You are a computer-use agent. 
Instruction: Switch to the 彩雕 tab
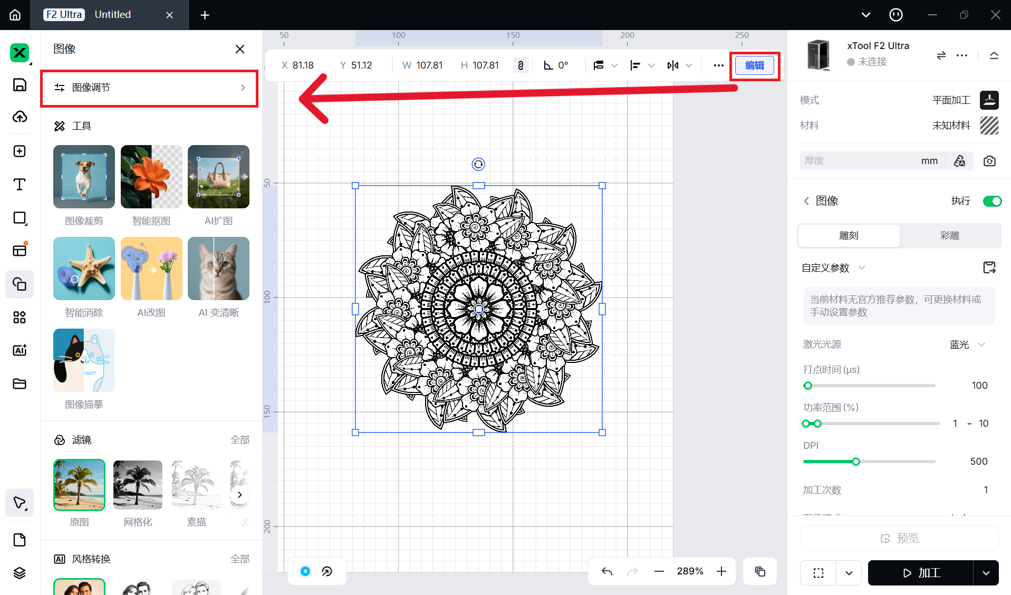(x=950, y=236)
